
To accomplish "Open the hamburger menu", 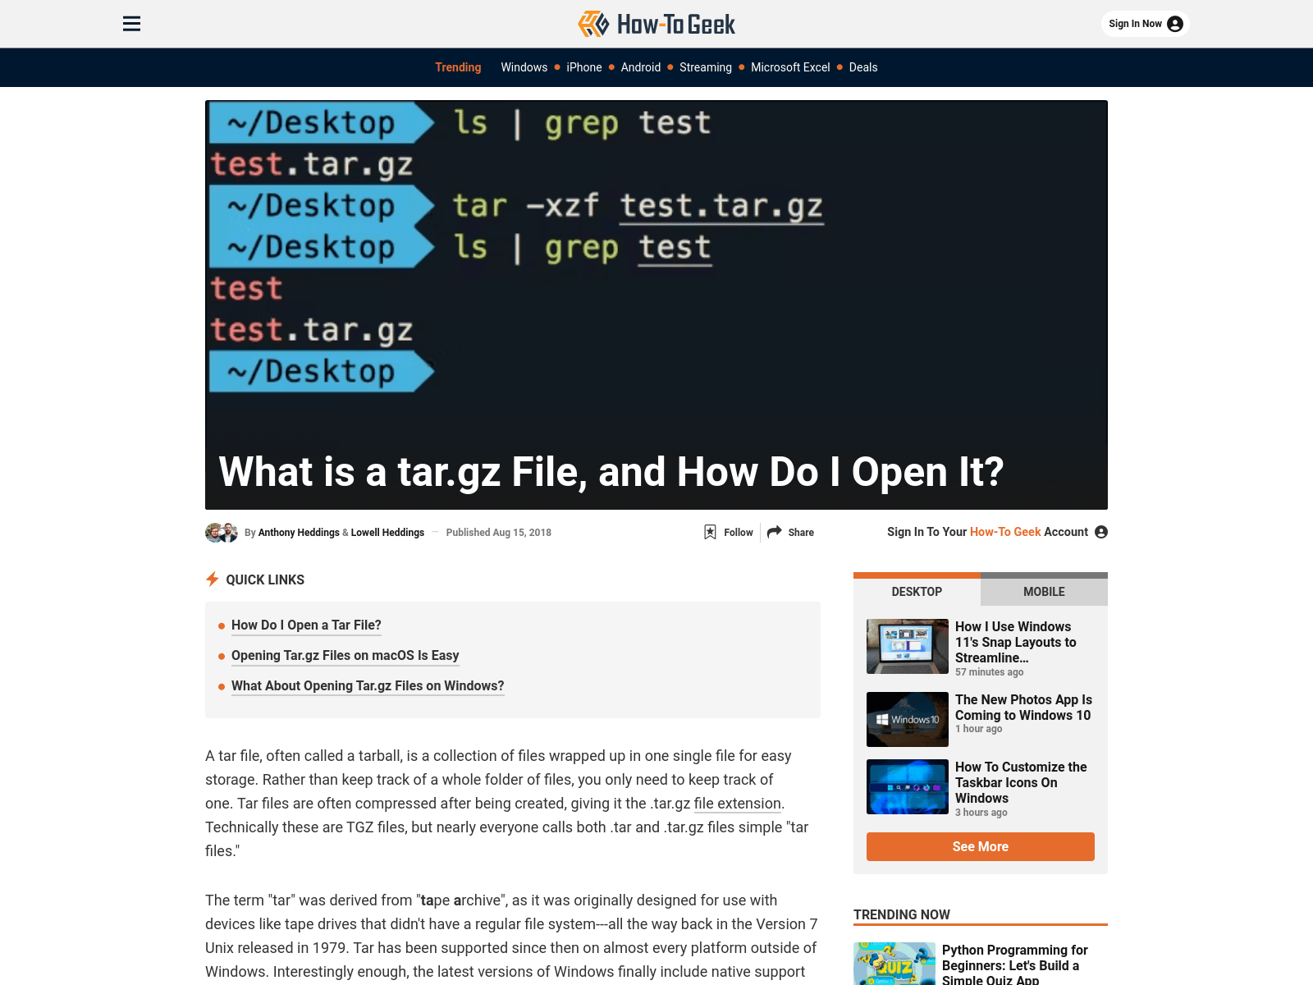I will [x=131, y=24].
